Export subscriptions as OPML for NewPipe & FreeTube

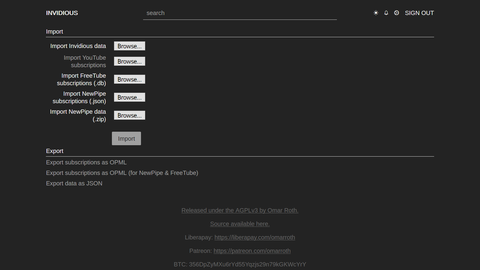click(122, 173)
